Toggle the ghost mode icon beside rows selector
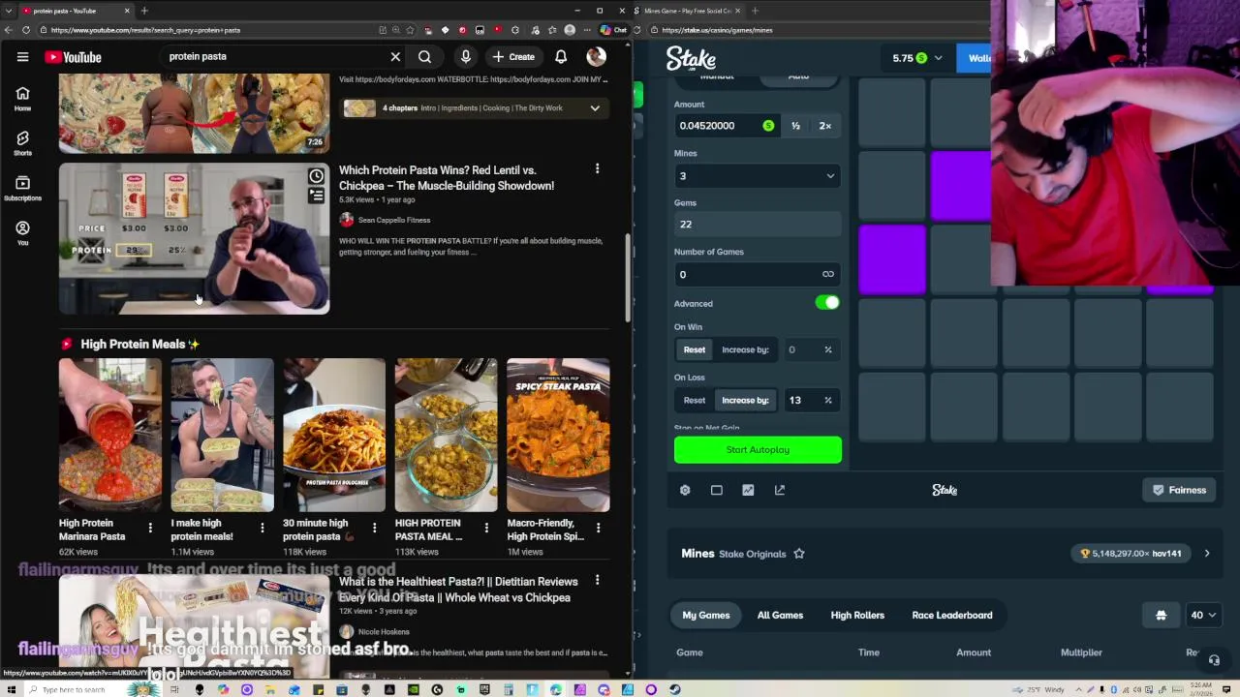1240x697 pixels. (1161, 615)
